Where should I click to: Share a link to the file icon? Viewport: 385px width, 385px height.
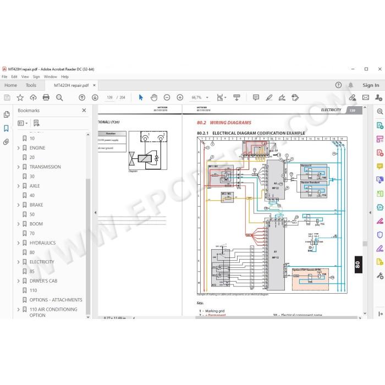click(x=353, y=97)
